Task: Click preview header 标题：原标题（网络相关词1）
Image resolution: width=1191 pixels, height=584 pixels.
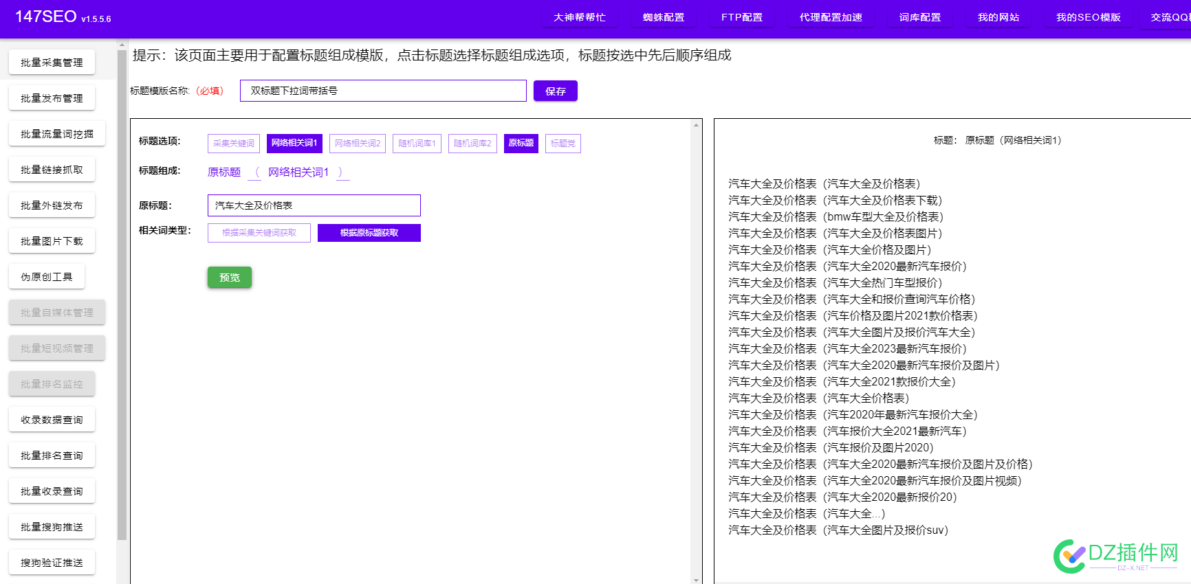Action: tap(998, 140)
